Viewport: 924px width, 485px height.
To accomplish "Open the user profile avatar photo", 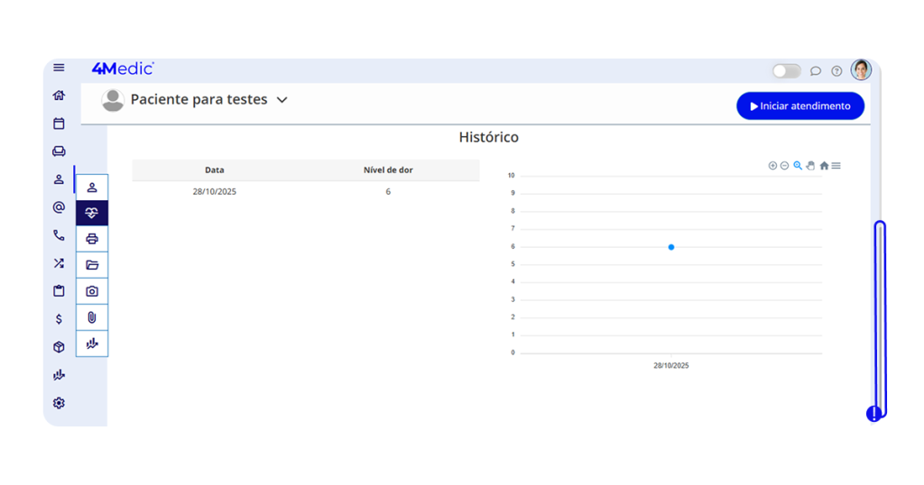I will click(x=861, y=70).
